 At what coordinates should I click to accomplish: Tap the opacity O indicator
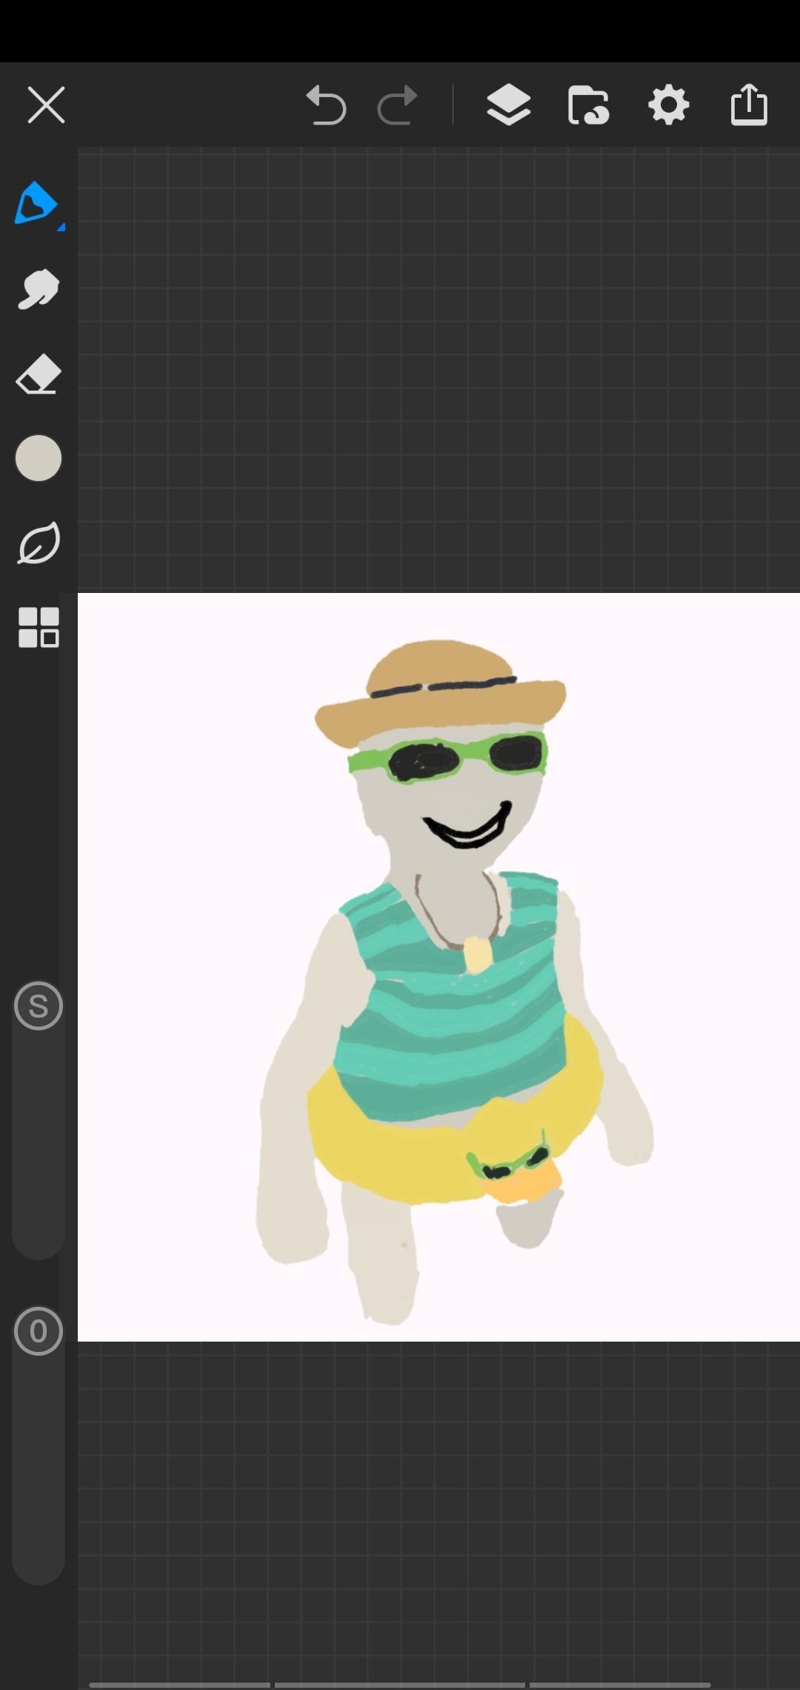pyautogui.click(x=39, y=1331)
